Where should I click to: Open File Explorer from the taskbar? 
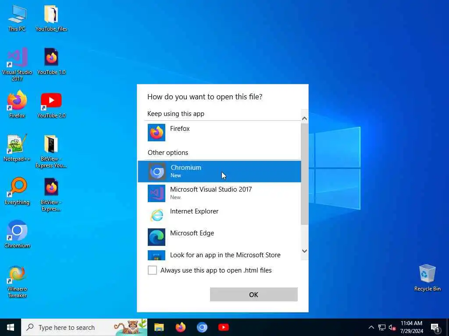(x=159, y=327)
